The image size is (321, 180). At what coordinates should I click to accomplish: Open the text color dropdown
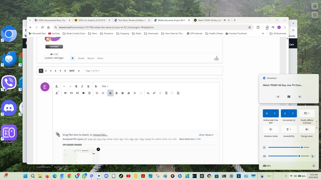tap(57, 93)
